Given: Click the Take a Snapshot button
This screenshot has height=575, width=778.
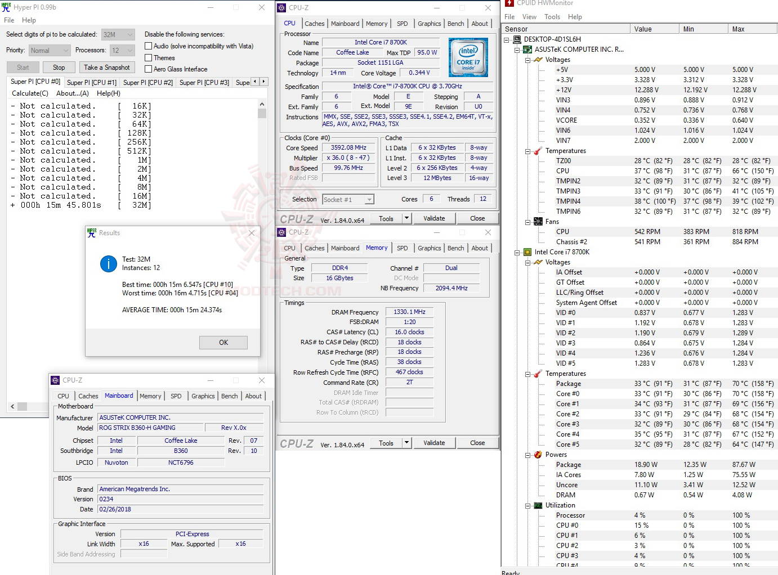Looking at the screenshot, I should [x=107, y=68].
